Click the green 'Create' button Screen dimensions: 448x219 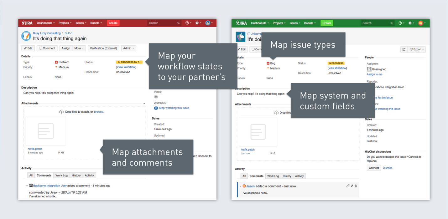[x=326, y=23]
